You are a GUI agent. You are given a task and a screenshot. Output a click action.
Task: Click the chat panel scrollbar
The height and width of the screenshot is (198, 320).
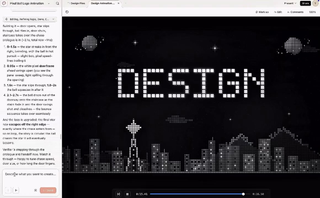(x=61, y=137)
